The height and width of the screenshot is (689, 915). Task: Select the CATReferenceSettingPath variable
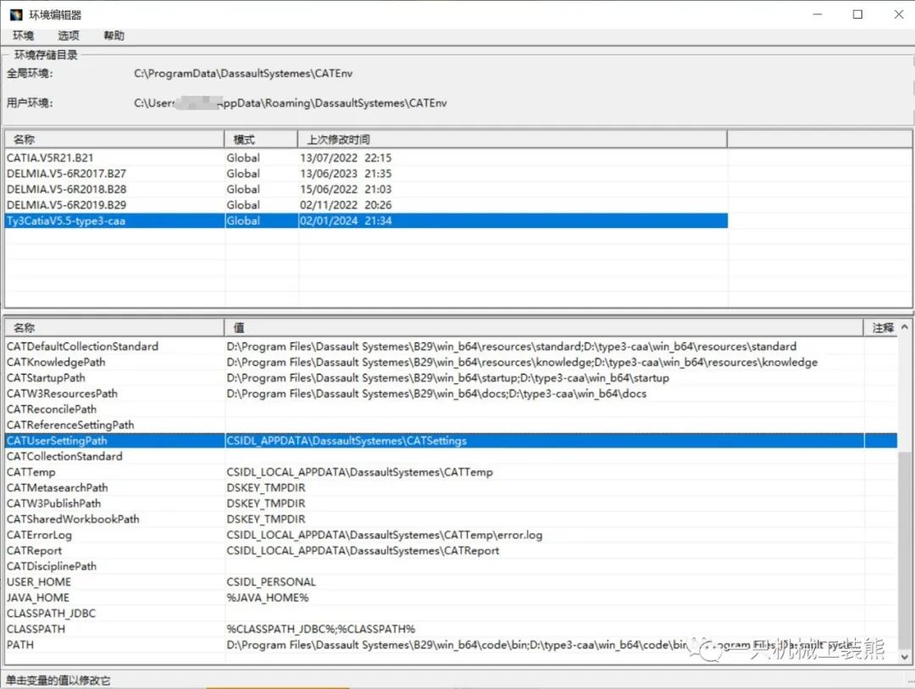[70, 425]
